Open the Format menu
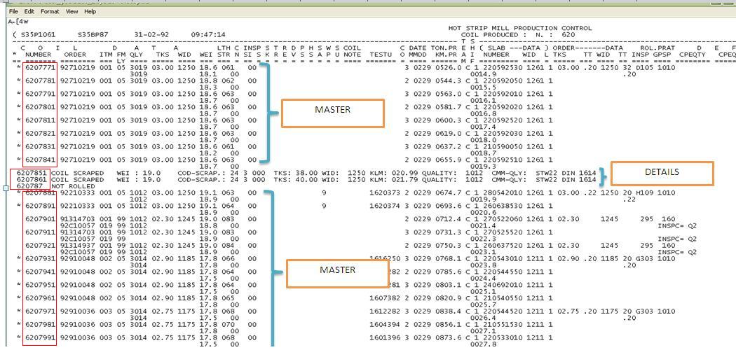Screen dimensions: 736x350 pos(50,12)
